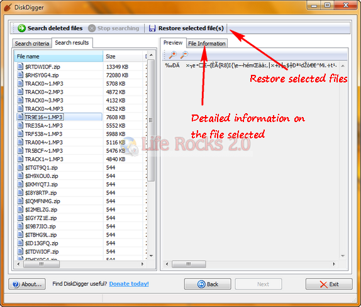Open the Search results tab
The image size is (361, 307).
pos(72,43)
